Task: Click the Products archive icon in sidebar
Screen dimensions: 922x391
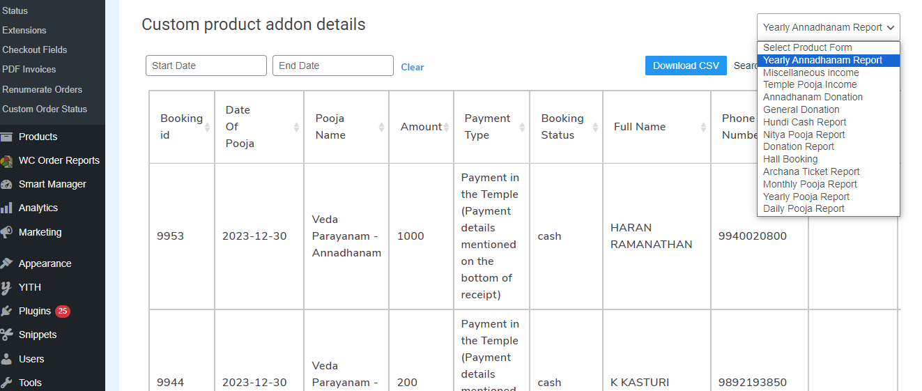Action: pyautogui.click(x=6, y=137)
